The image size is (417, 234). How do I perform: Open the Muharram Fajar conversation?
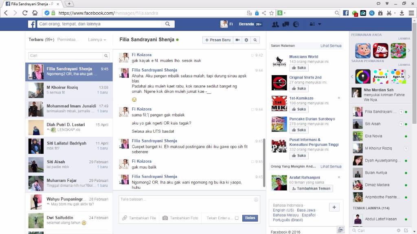(x=69, y=183)
